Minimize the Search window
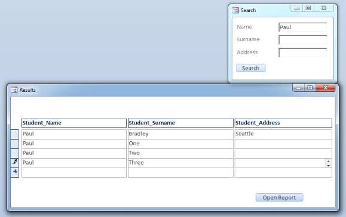The width and height of the screenshot is (346, 217). [297, 8]
